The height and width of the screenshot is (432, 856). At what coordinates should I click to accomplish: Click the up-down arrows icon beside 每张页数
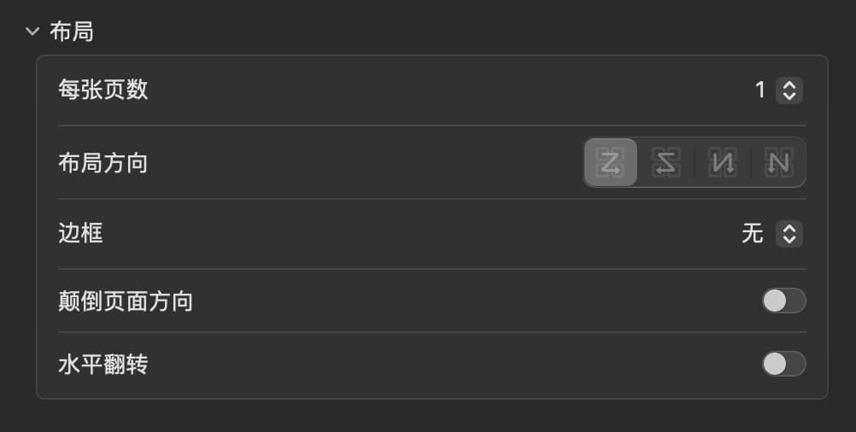789,90
